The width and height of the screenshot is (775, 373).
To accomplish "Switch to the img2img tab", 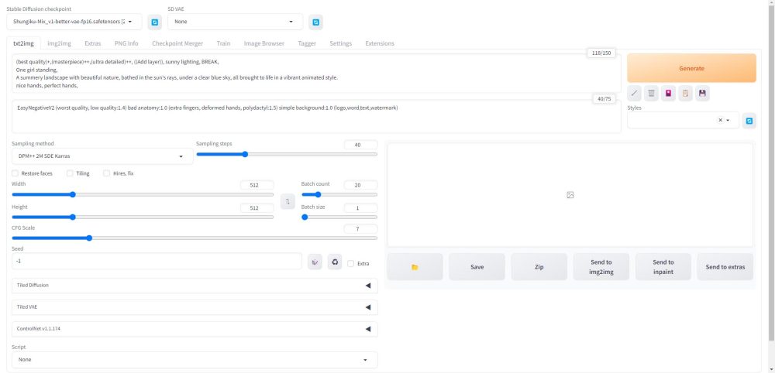I will (x=60, y=43).
